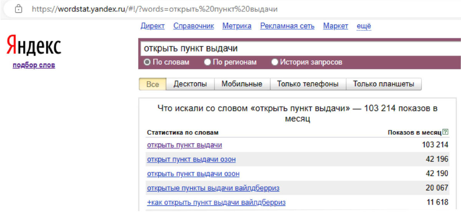The width and height of the screenshot is (461, 212).
Task: Open the подбор слов link
Action: 34,65
